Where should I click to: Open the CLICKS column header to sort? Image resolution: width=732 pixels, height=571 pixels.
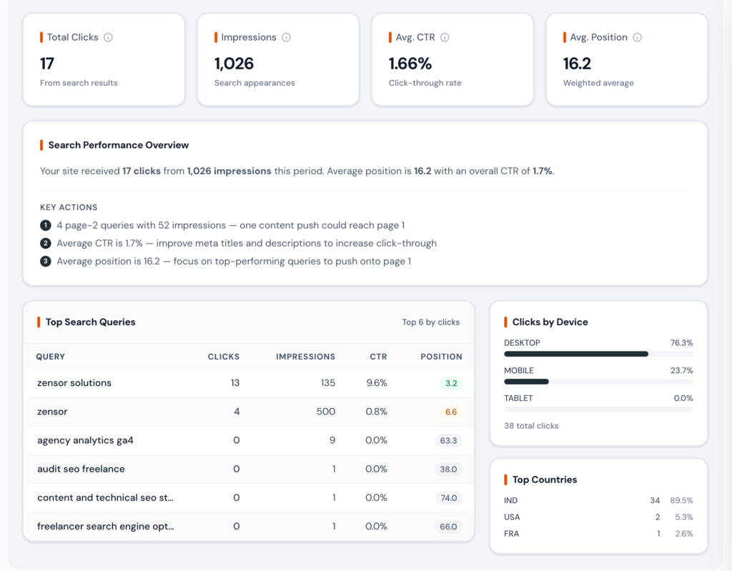tap(223, 357)
